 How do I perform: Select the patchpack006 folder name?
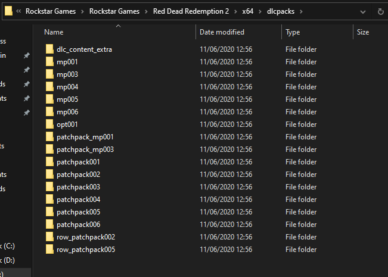pyautogui.click(x=79, y=225)
